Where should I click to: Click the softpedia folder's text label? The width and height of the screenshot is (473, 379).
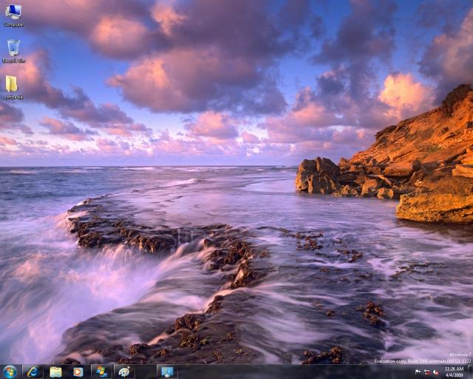tap(13, 97)
